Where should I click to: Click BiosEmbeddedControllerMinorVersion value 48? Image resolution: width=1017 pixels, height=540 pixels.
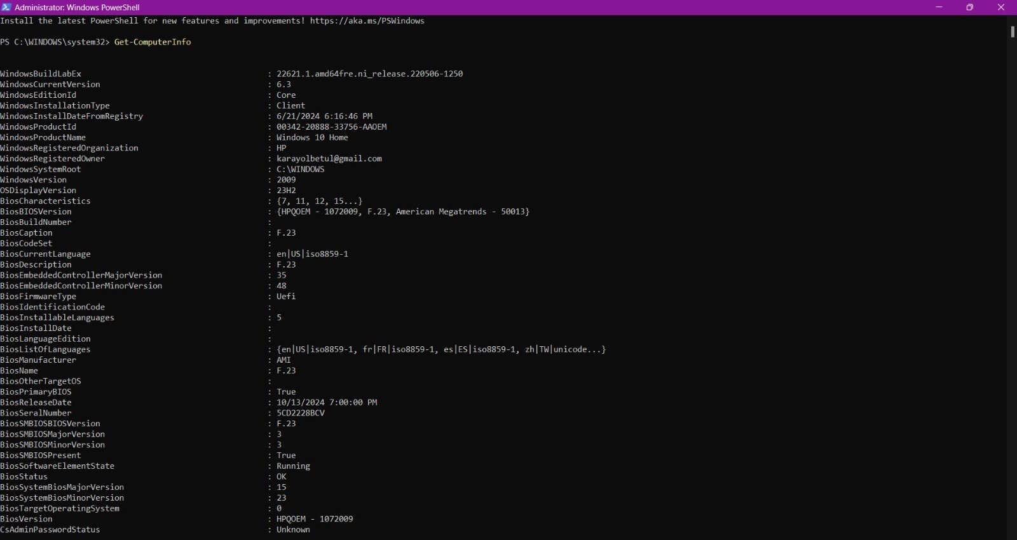coord(281,286)
